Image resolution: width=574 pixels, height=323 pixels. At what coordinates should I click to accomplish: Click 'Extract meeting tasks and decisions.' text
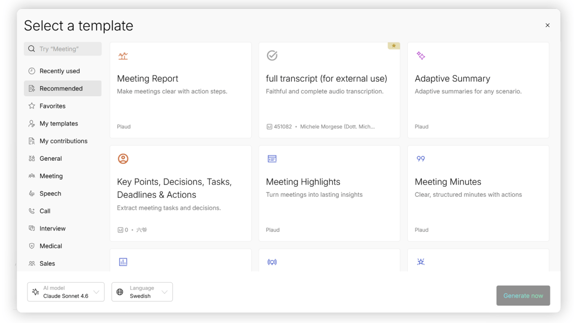click(x=169, y=208)
